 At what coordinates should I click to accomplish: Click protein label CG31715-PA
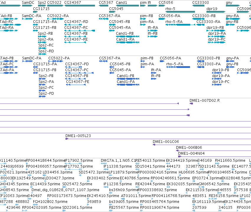[x=45, y=64]
